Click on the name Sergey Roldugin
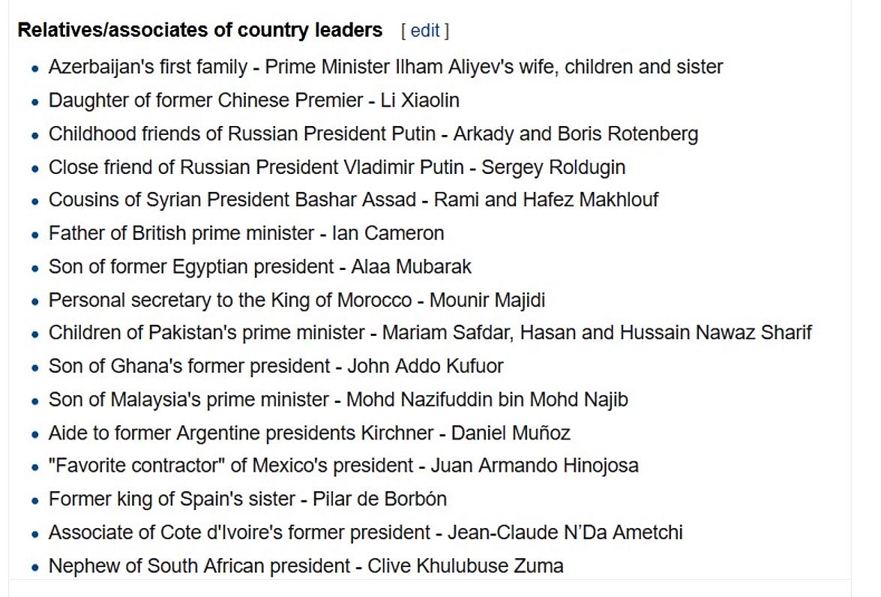 click(553, 166)
